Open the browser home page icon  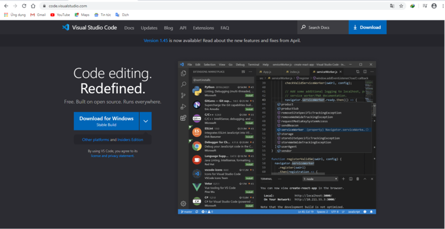pyautogui.click(x=33, y=6)
